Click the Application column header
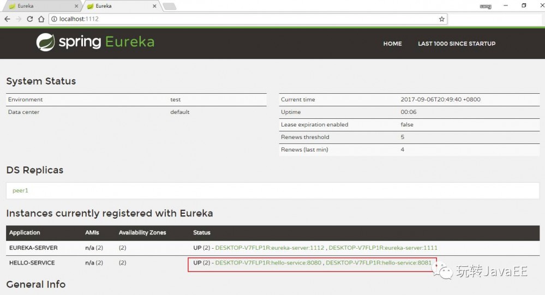This screenshot has width=545, height=295. coord(25,232)
